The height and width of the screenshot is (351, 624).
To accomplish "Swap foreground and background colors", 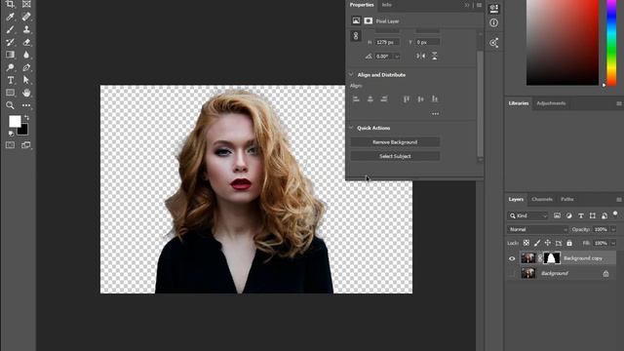I will (26, 117).
